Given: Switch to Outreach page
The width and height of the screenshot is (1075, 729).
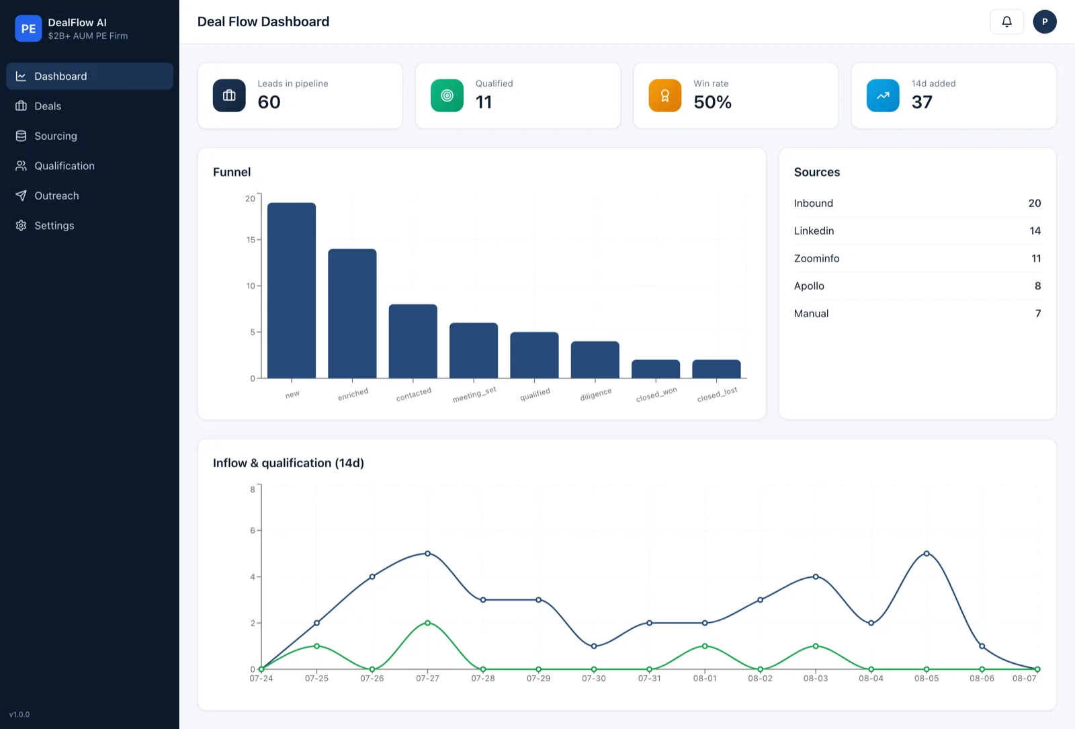Looking at the screenshot, I should (x=89, y=196).
